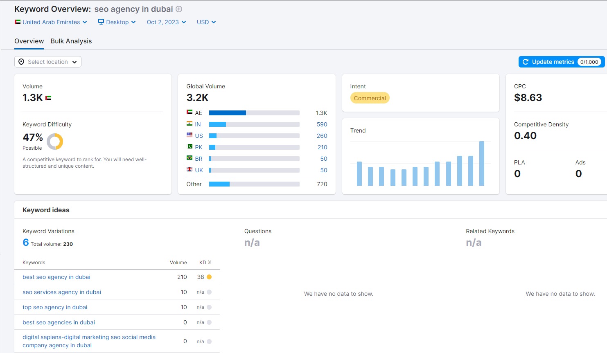Click the 210 volume value for Pakistan

(x=322, y=147)
